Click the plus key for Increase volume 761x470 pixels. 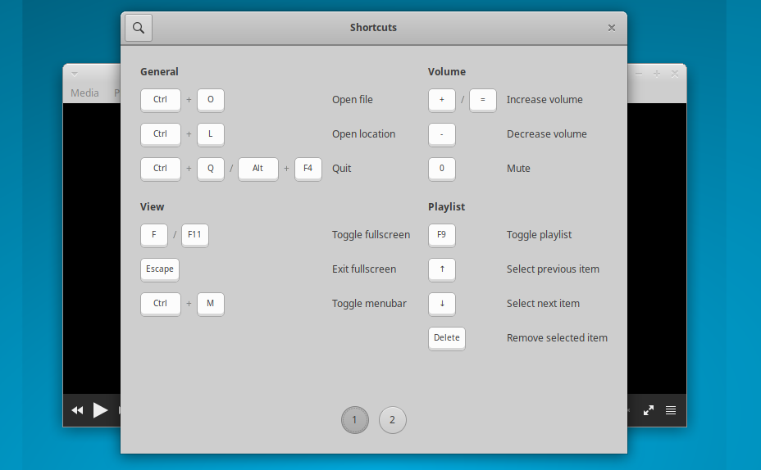point(442,100)
